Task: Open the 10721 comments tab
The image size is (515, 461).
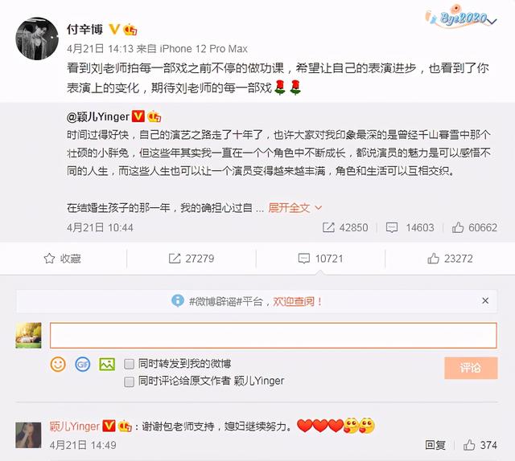Action: tap(320, 259)
